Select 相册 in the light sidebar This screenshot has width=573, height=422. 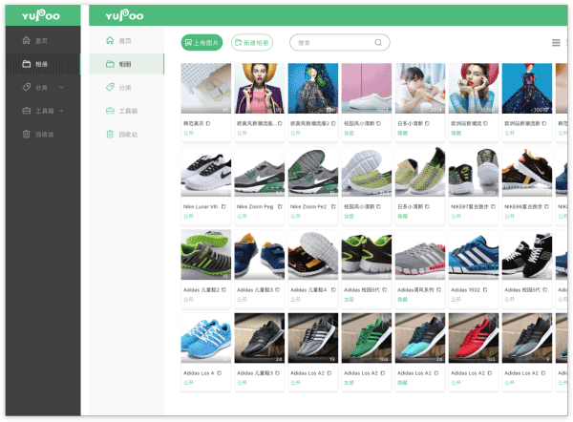tap(126, 64)
